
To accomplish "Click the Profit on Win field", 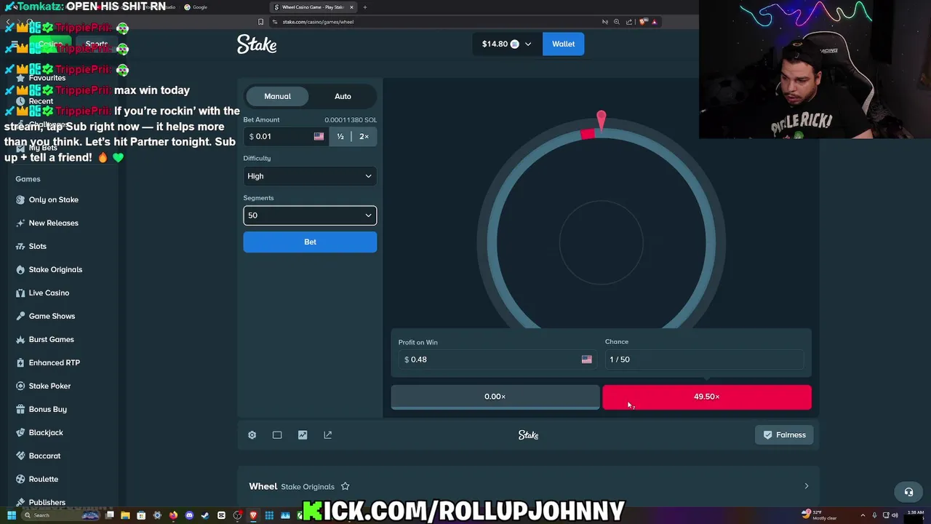I will coord(498,360).
